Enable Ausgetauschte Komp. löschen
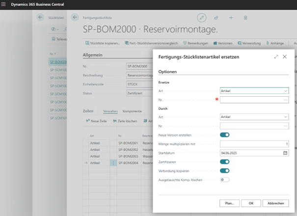297x216 pixels. tap(225, 180)
